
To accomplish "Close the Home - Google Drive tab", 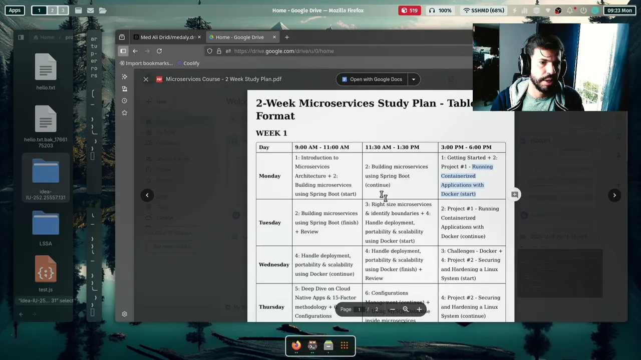I will pyautogui.click(x=274, y=37).
